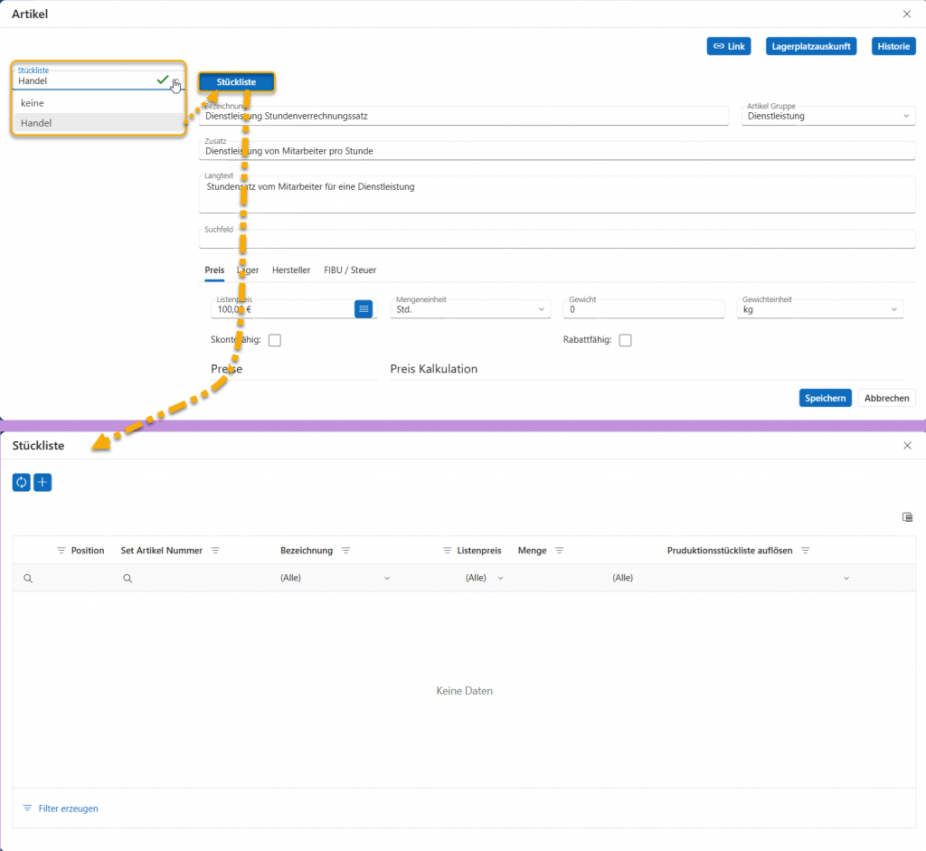Expand the Artikel Gruppe dropdown
This screenshot has width=926, height=851.
click(x=907, y=116)
